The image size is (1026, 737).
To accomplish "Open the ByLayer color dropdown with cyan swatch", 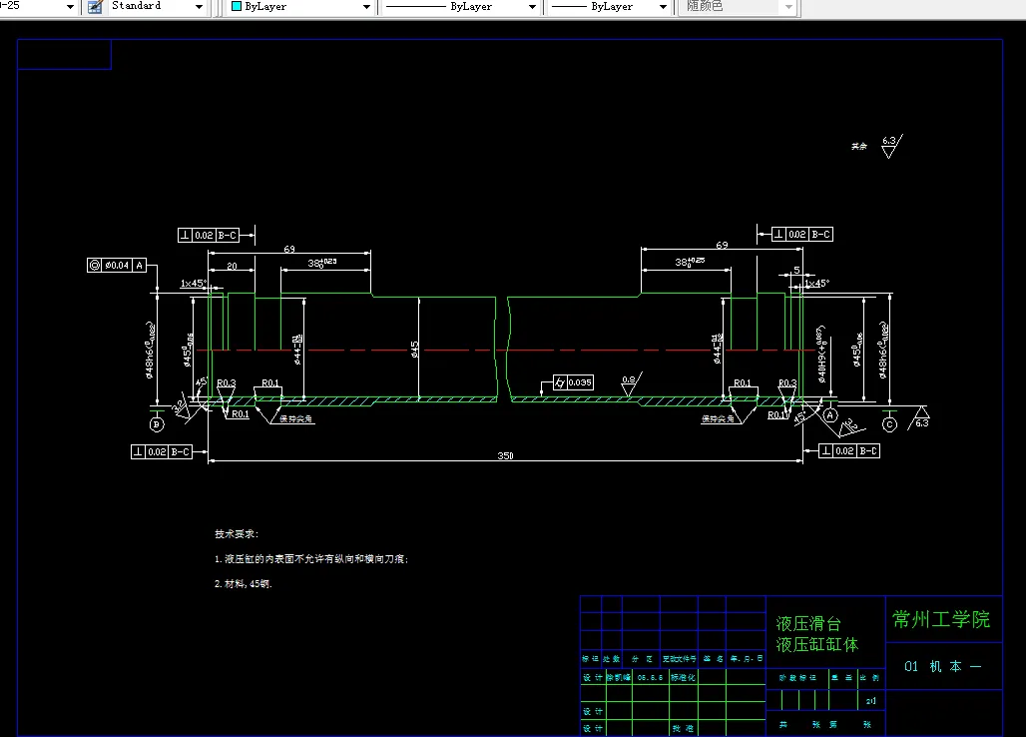I will pyautogui.click(x=366, y=7).
